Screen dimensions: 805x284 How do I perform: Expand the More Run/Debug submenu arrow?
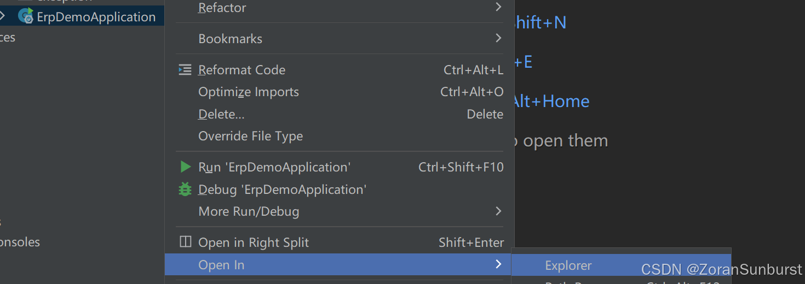498,211
